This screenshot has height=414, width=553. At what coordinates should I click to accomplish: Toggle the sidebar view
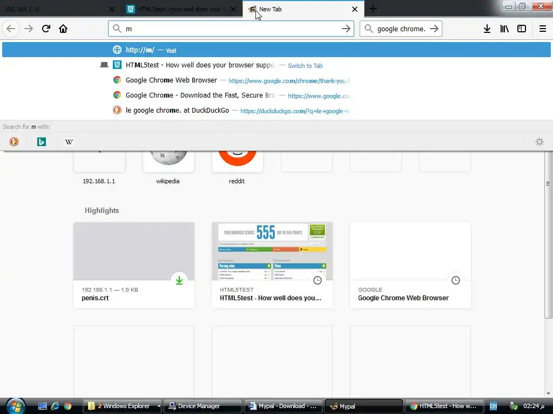coord(522,29)
